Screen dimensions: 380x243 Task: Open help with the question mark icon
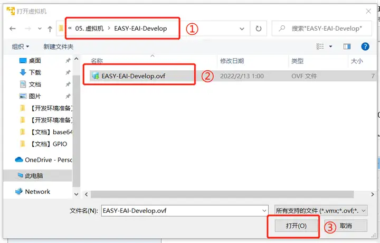point(365,46)
